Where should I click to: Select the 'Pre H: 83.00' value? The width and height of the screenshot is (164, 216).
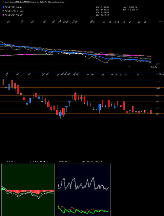103,10
